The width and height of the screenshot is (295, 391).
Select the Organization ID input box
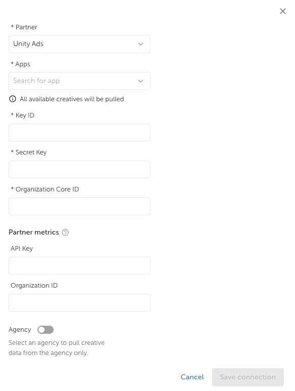tap(79, 302)
